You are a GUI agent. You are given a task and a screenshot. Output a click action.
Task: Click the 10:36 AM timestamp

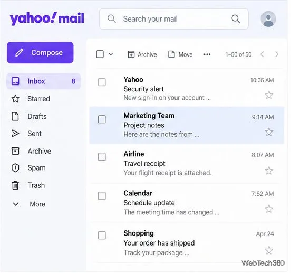(262, 80)
